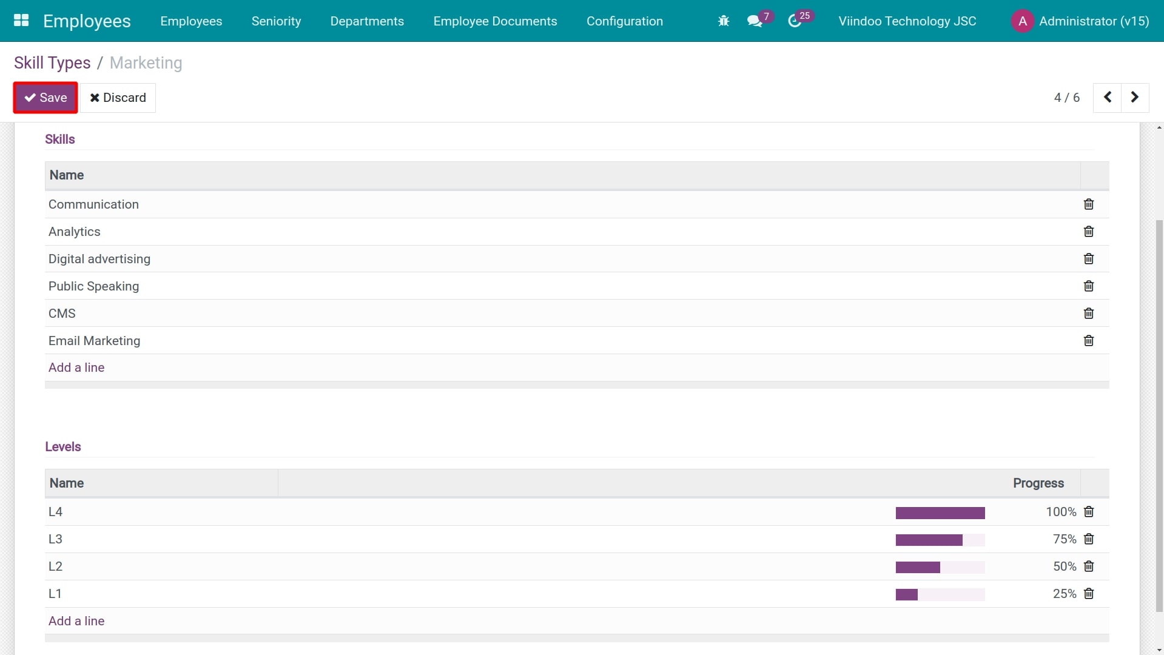Delete the Digital advertising skill
This screenshot has width=1164, height=655.
click(x=1088, y=259)
